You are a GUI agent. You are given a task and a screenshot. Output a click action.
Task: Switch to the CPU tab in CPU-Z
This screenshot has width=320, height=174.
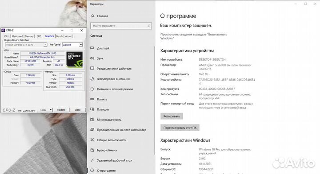tap(6, 36)
